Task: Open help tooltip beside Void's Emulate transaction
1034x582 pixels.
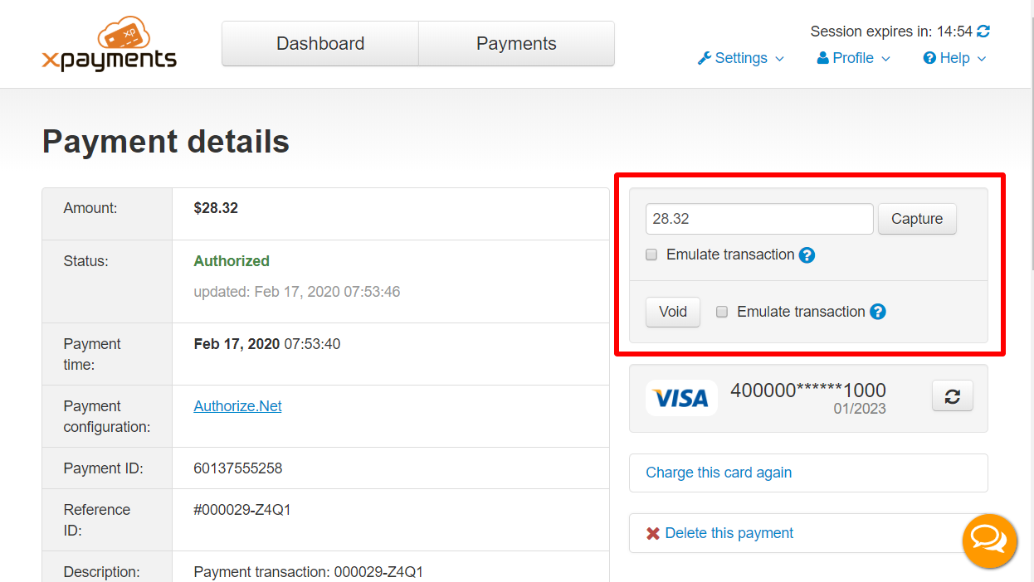Action: 878,312
